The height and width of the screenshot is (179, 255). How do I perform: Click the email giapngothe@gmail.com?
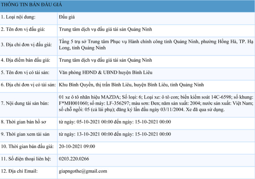pyautogui.click(x=83, y=171)
